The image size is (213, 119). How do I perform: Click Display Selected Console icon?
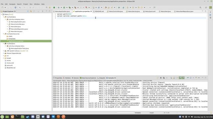tap(191, 78)
